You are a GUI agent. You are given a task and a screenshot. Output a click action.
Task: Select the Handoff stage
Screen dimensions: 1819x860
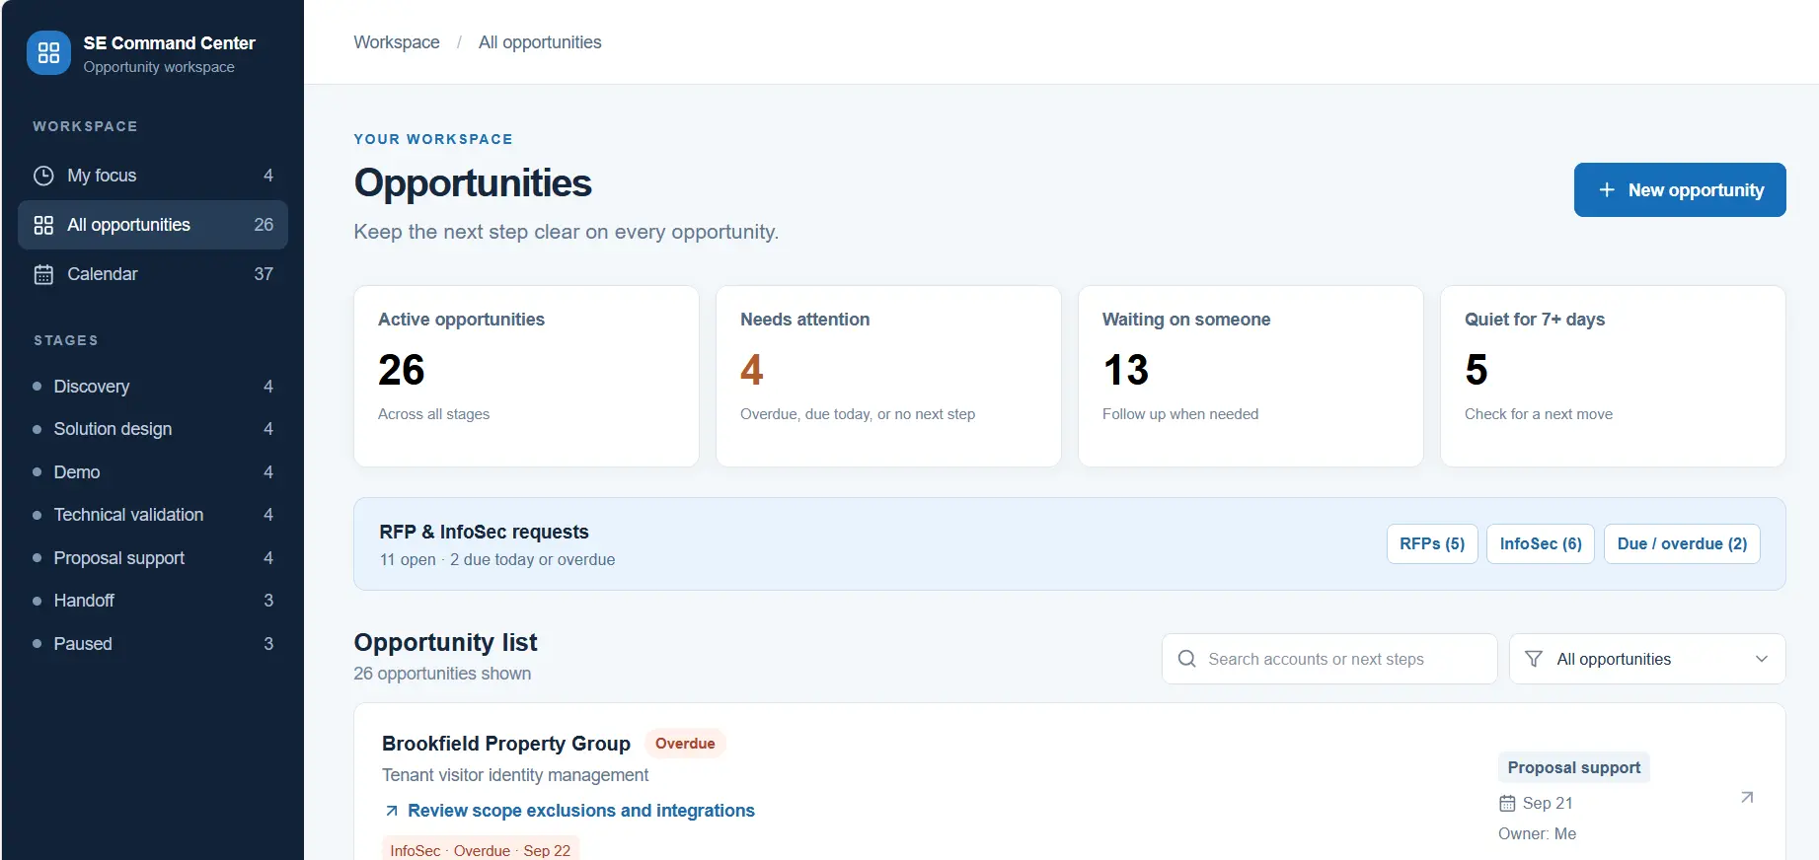coord(153,601)
